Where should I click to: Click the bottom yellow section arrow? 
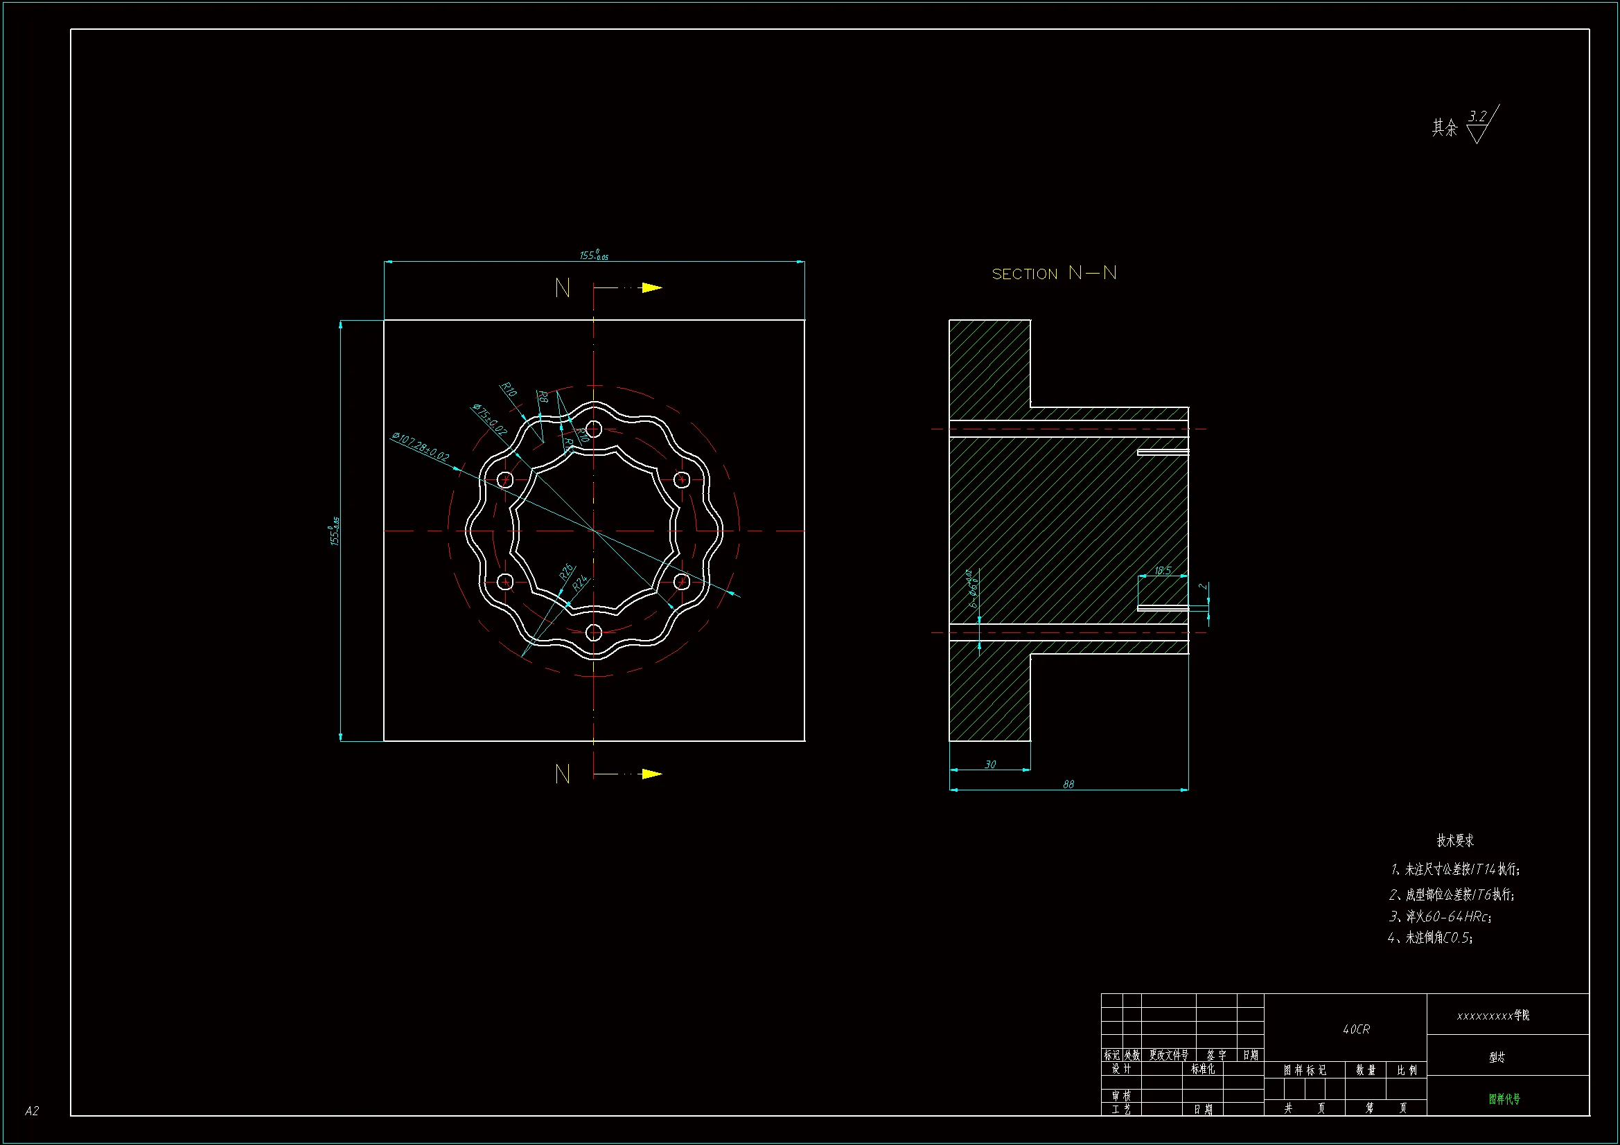click(x=651, y=774)
